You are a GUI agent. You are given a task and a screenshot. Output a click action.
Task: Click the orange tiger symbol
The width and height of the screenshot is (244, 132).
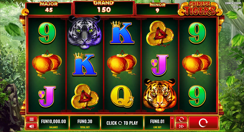point(160,95)
